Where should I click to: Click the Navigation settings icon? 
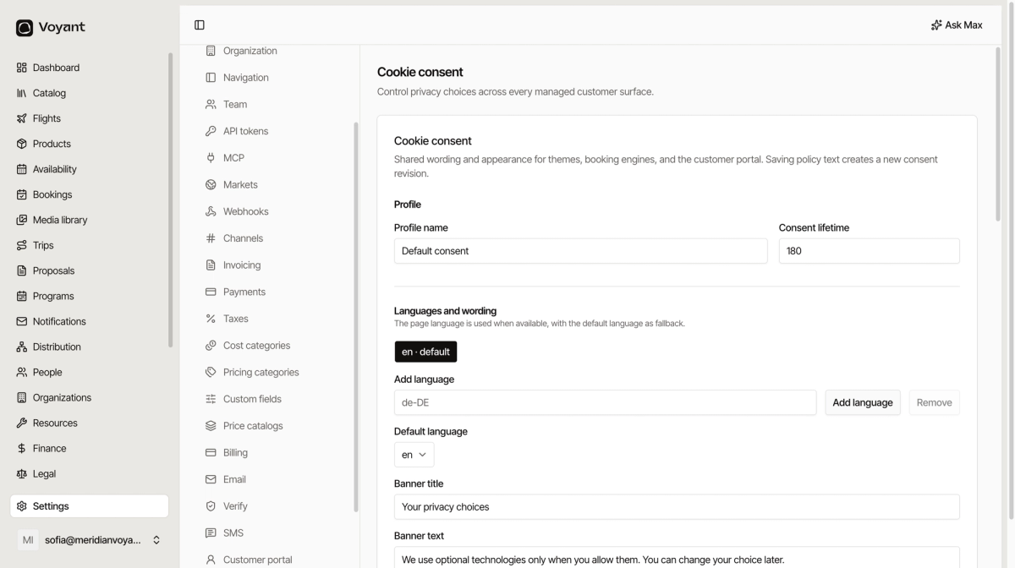coord(211,78)
